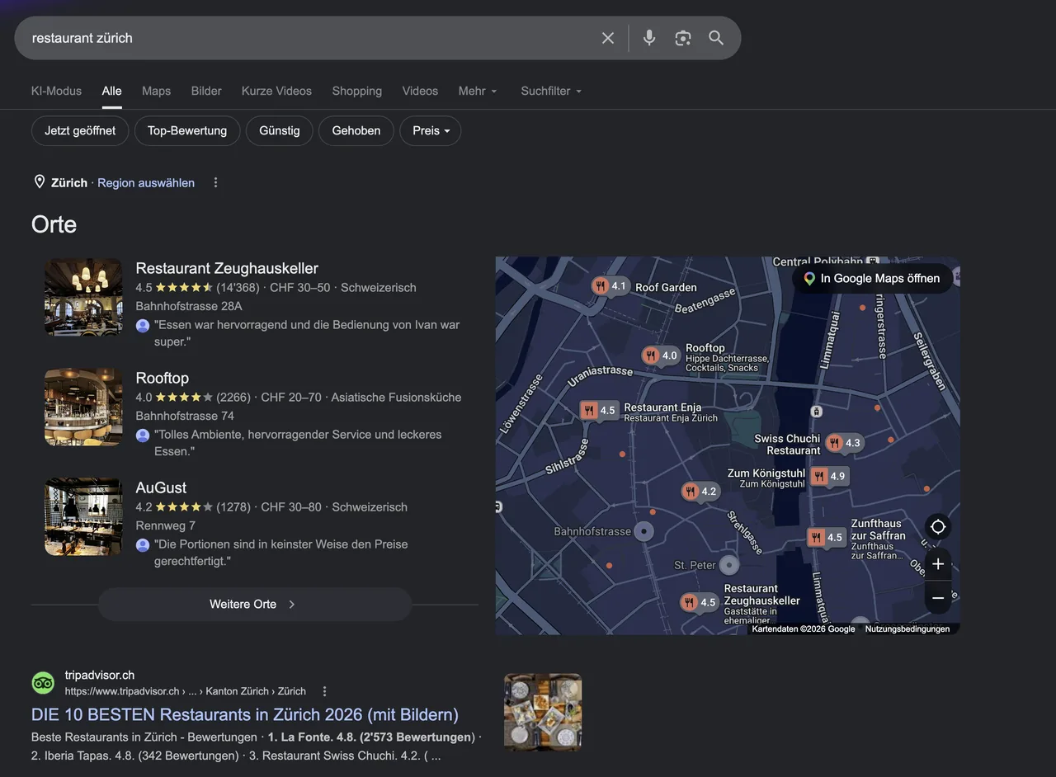Click the address Rennweg 7
Image resolution: width=1056 pixels, height=777 pixels.
[x=166, y=525]
